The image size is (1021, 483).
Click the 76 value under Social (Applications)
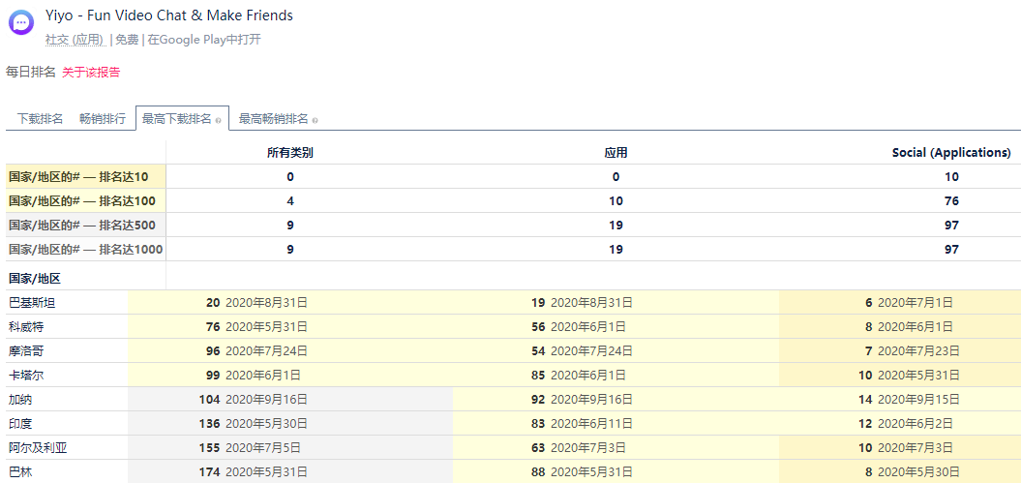(x=951, y=201)
